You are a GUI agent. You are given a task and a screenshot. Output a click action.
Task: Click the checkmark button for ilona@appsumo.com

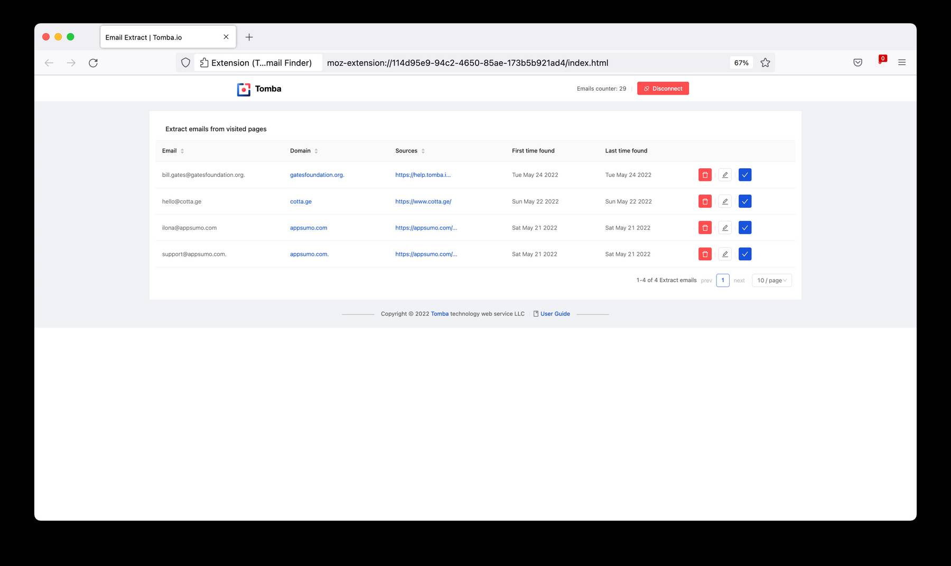coord(745,227)
